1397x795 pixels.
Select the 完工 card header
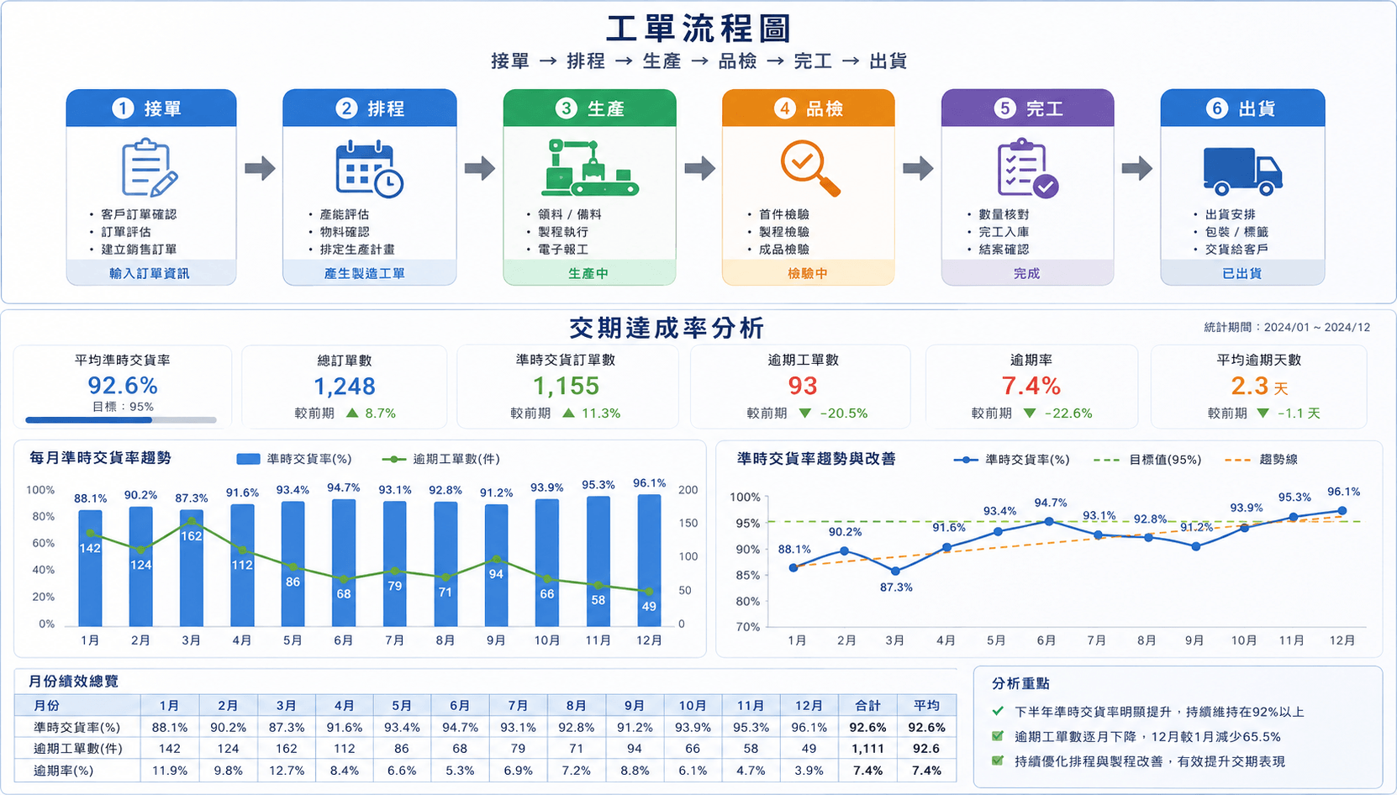1028,108
